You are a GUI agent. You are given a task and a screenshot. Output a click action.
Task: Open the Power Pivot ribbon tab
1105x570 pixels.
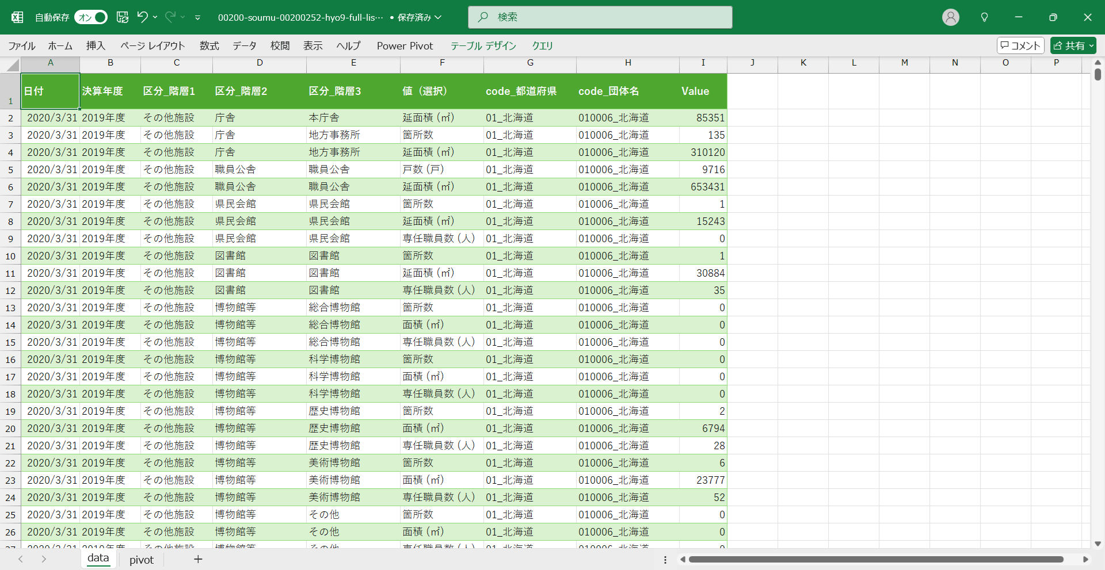point(405,46)
